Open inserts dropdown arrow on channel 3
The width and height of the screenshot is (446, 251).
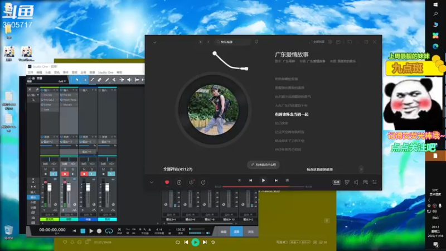[93, 90]
